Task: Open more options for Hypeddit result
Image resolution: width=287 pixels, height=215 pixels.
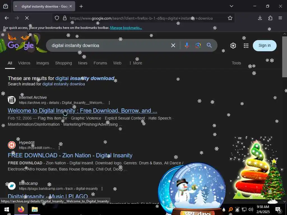Action: (59, 148)
